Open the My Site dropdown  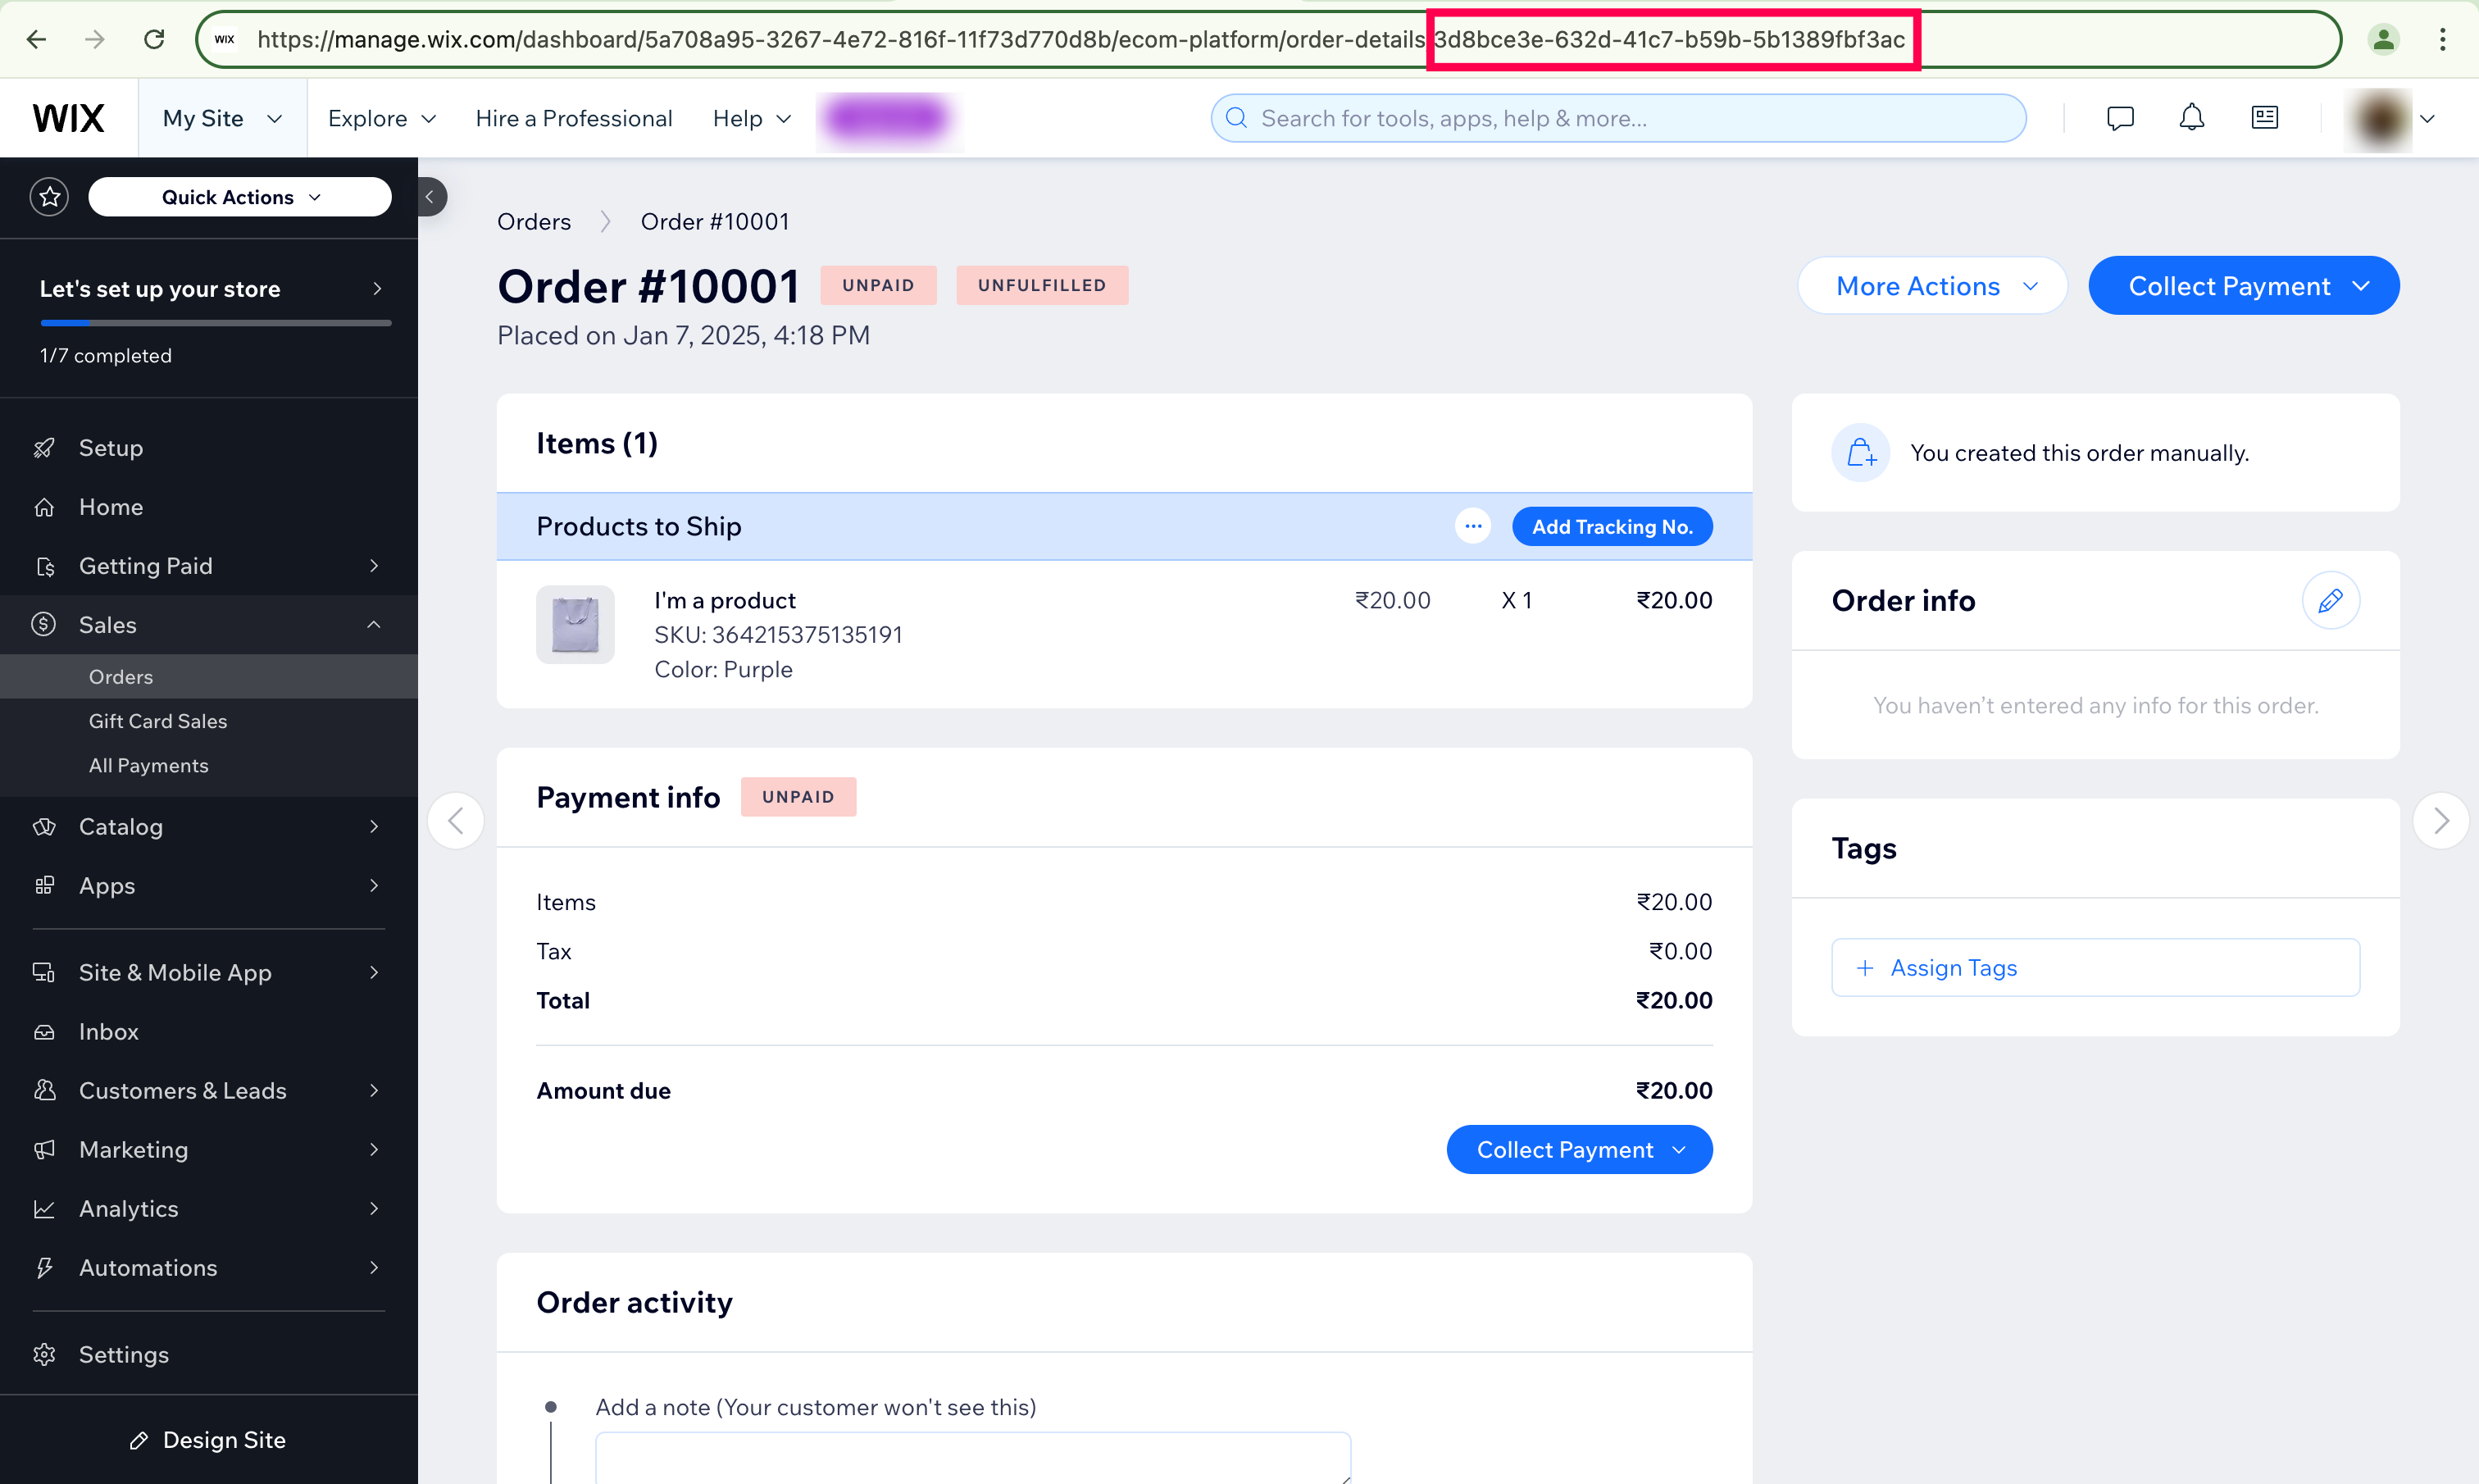tap(222, 118)
